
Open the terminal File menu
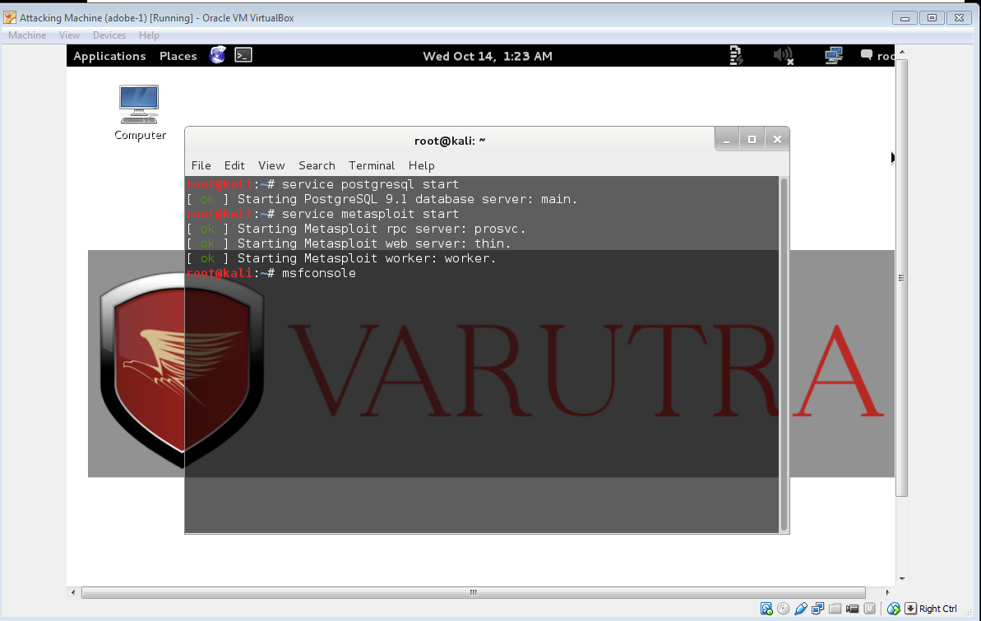201,165
